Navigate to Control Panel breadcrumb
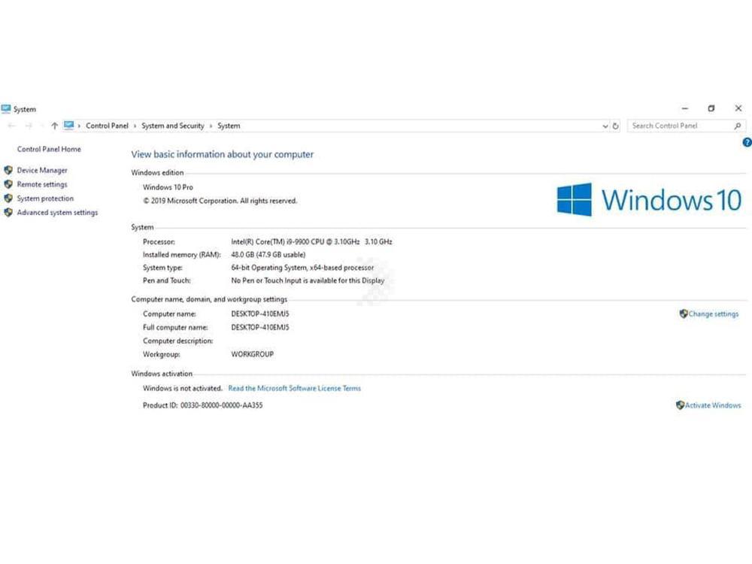The image size is (752, 564). coord(107,126)
